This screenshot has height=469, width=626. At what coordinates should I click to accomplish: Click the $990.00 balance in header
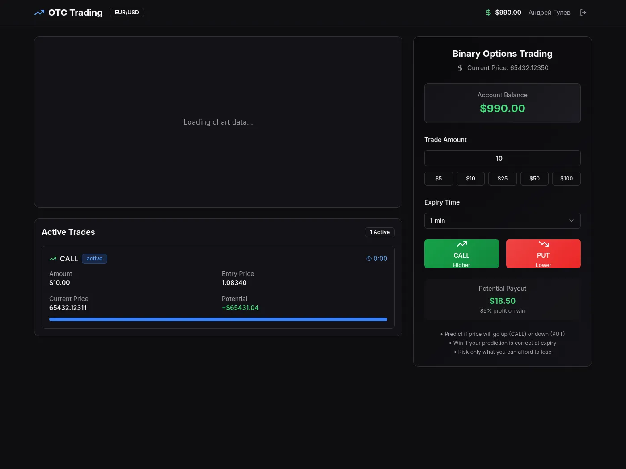pos(508,13)
